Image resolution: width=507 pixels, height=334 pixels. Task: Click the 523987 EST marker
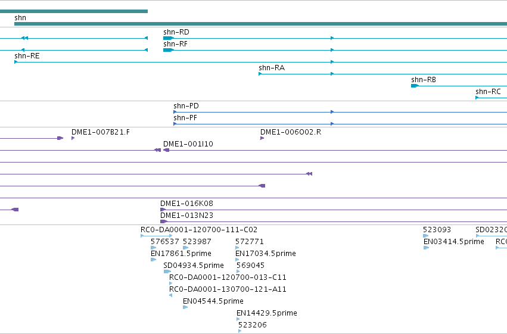186,248
